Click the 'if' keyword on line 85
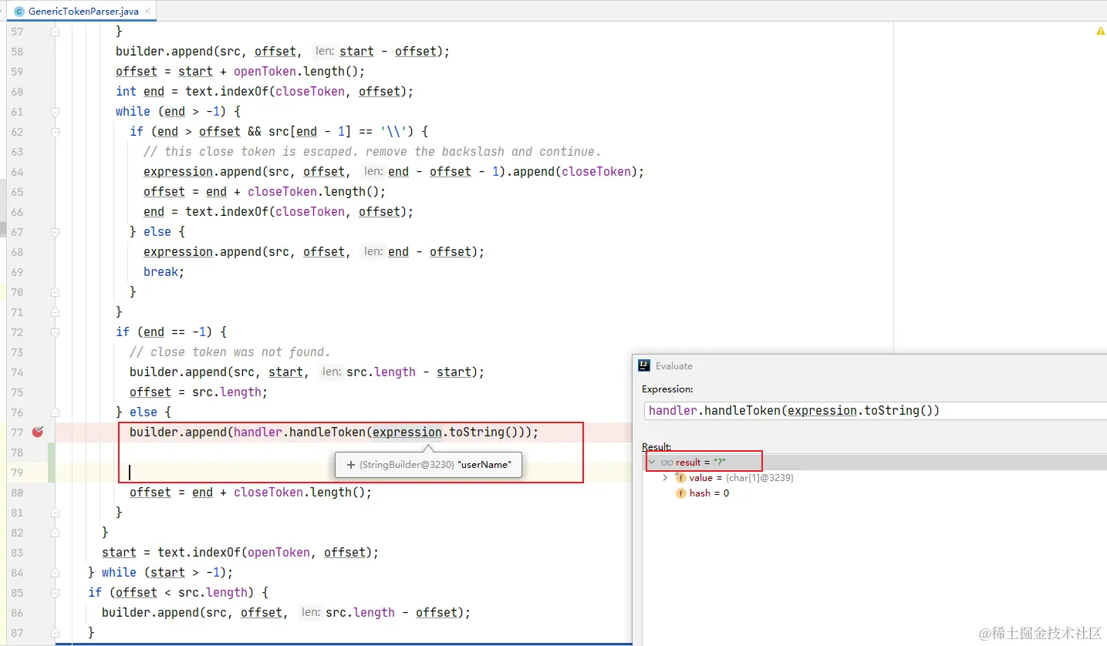Viewport: 1107px width, 646px height. click(x=95, y=593)
